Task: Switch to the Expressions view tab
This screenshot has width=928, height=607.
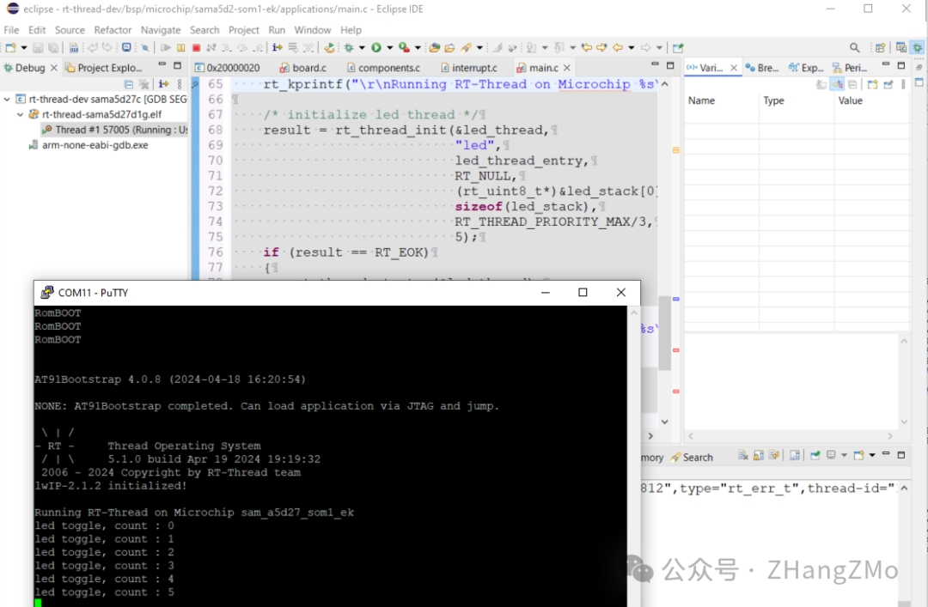Action: (806, 68)
